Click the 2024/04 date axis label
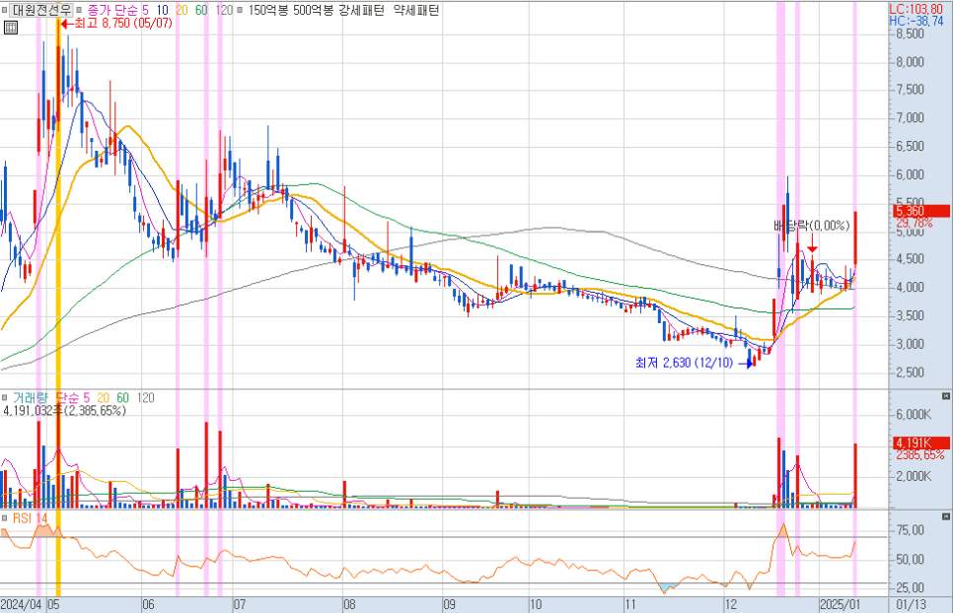The height and width of the screenshot is (613, 953). point(22,604)
